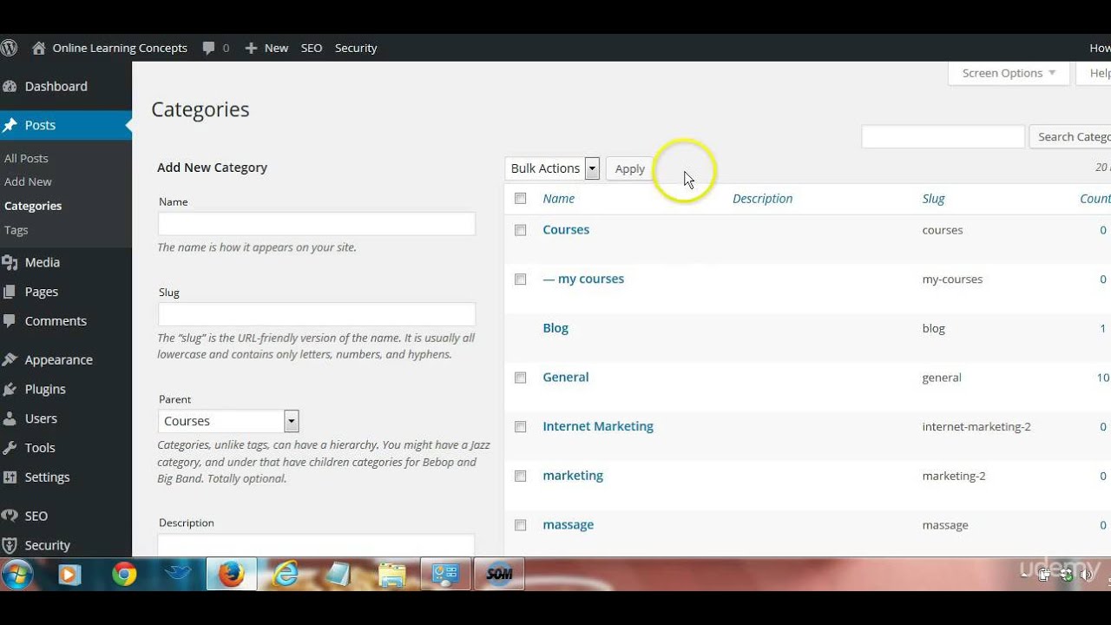Check the Internet Marketing category checkbox
This screenshot has height=625, width=1111.
tap(521, 427)
